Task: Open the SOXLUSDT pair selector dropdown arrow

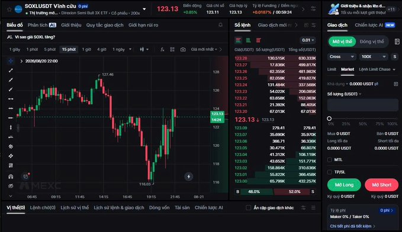Action: [144, 9]
